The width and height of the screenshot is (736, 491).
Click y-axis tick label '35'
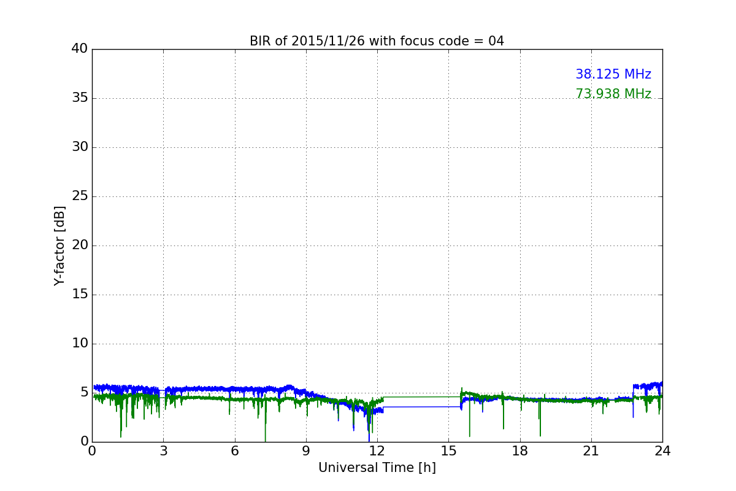[80, 98]
